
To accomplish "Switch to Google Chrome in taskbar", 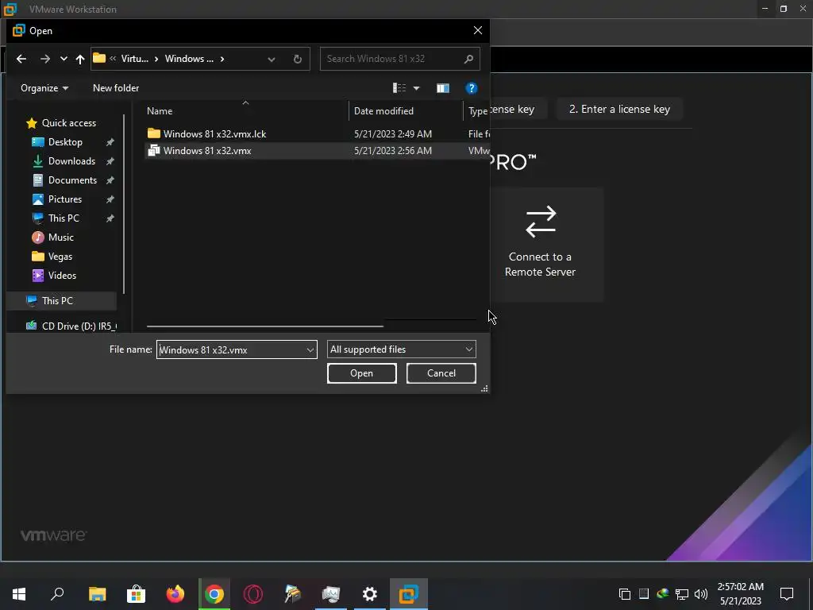I will [214, 594].
